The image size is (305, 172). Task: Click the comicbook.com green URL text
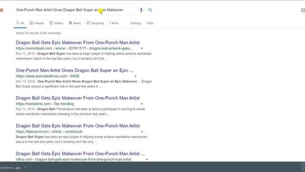pyautogui.click(x=74, y=48)
